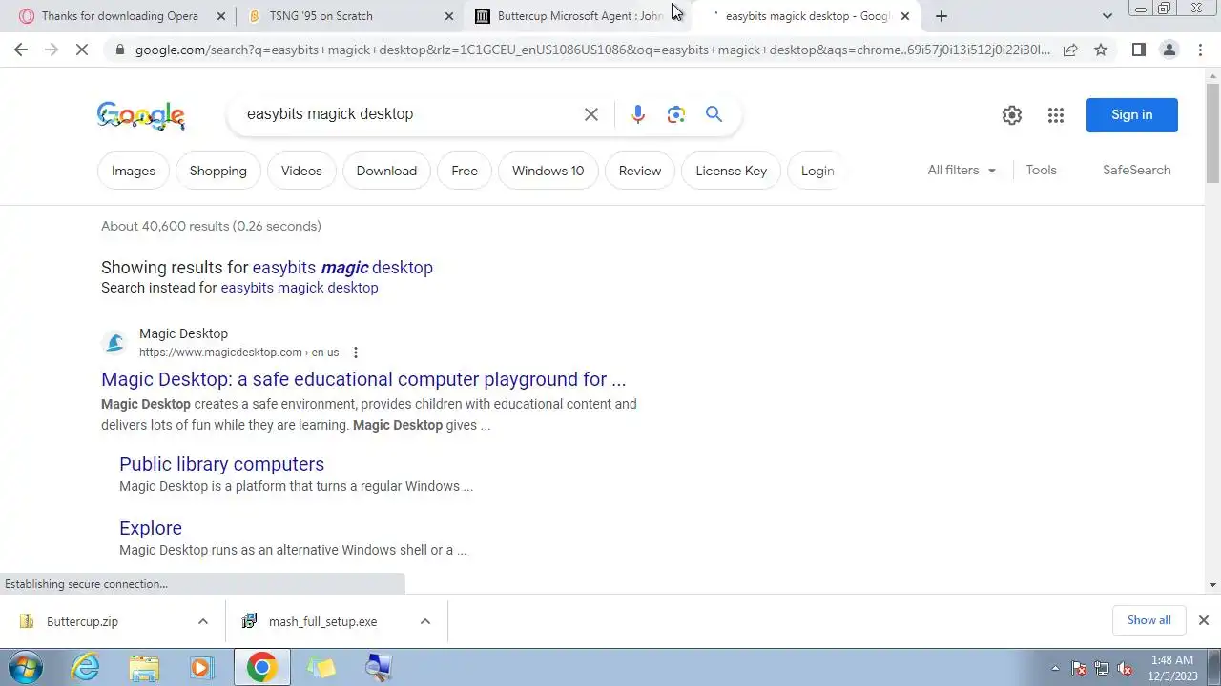Click into the Google search field
This screenshot has height=686, width=1221.
410,114
